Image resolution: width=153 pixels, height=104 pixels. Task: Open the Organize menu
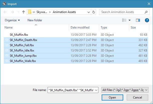point(12,20)
